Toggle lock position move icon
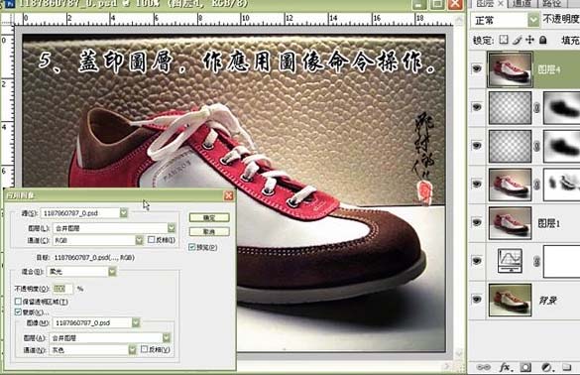580x375 pixels. 529,40
